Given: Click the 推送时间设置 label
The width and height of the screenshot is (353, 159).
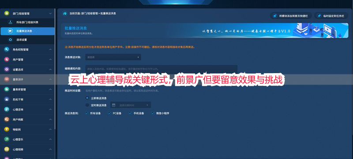Looking at the screenshot, I should click(73, 91).
